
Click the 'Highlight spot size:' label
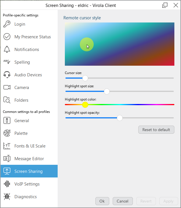[79, 86]
